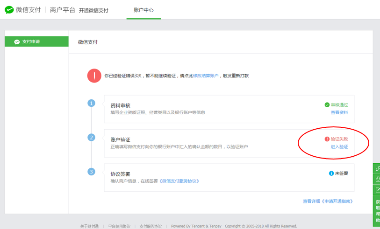
Task: Click the 获取帮助 floating side button
Action: [377, 211]
